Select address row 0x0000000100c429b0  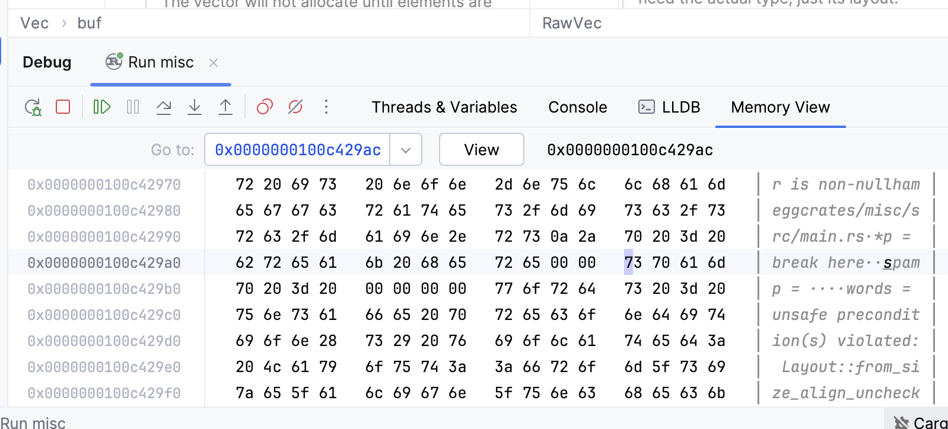pos(104,289)
